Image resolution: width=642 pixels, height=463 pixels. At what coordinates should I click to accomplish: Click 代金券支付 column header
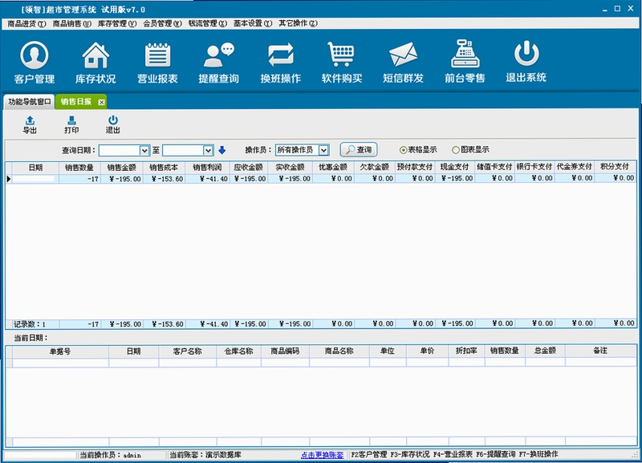(575, 167)
